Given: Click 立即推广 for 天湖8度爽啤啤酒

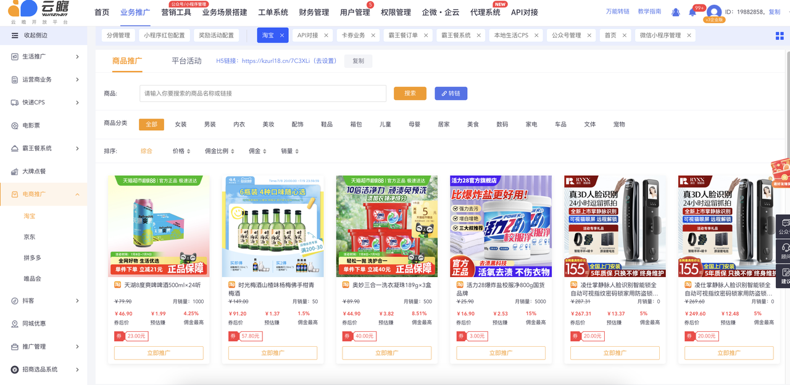Looking at the screenshot, I should [x=159, y=353].
